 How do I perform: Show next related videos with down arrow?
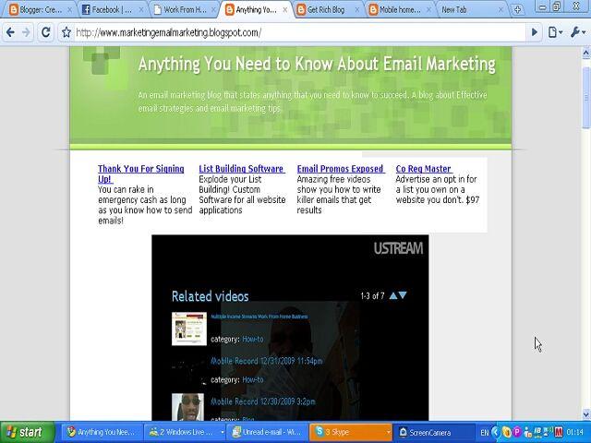coord(403,295)
